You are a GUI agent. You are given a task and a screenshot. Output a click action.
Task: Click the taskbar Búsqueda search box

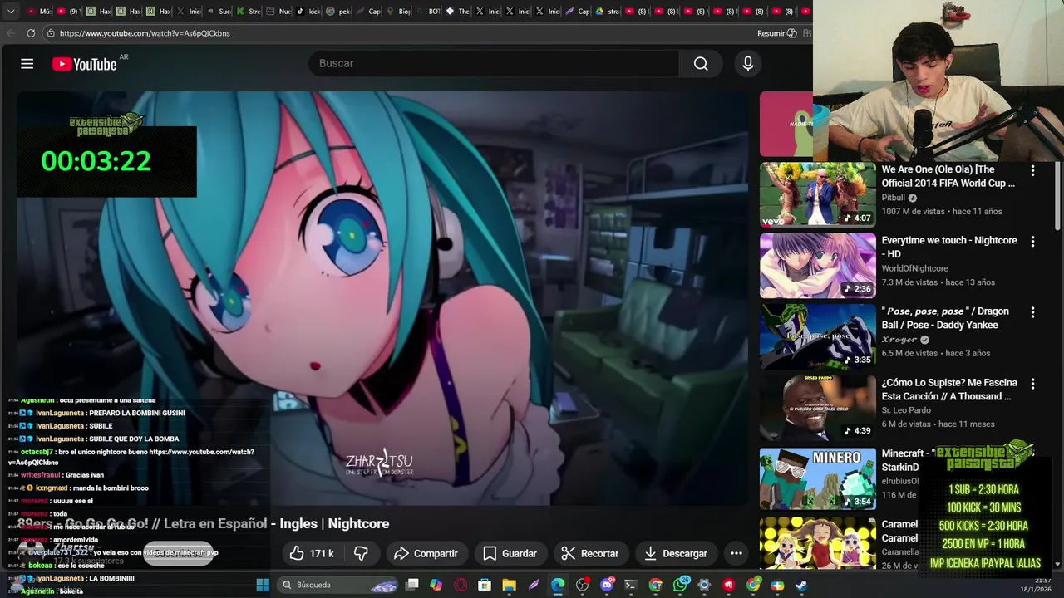pyautogui.click(x=338, y=585)
